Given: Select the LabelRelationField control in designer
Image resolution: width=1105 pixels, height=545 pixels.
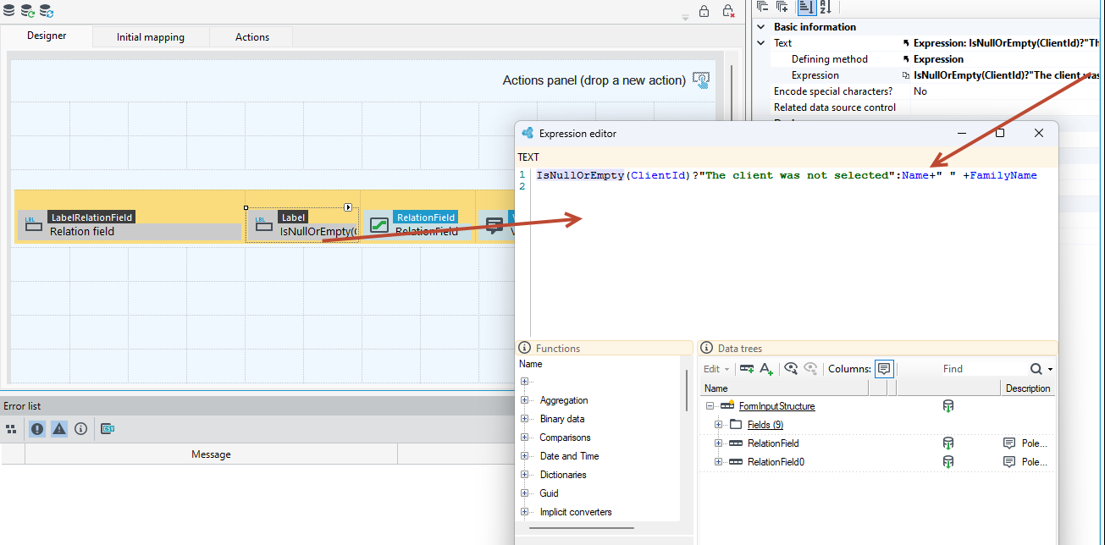Looking at the screenshot, I should click(130, 225).
